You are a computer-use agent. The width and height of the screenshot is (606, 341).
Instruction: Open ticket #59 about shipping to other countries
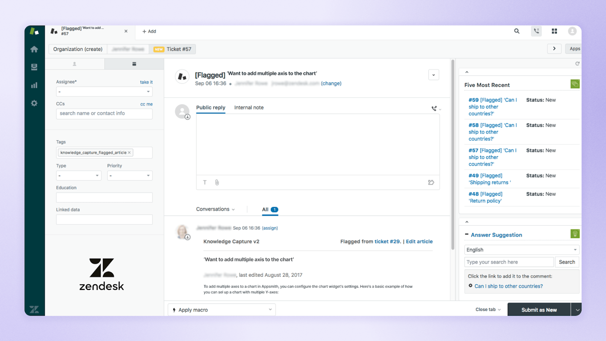click(x=491, y=107)
